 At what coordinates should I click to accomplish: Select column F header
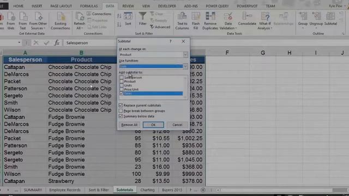tap(227, 53)
